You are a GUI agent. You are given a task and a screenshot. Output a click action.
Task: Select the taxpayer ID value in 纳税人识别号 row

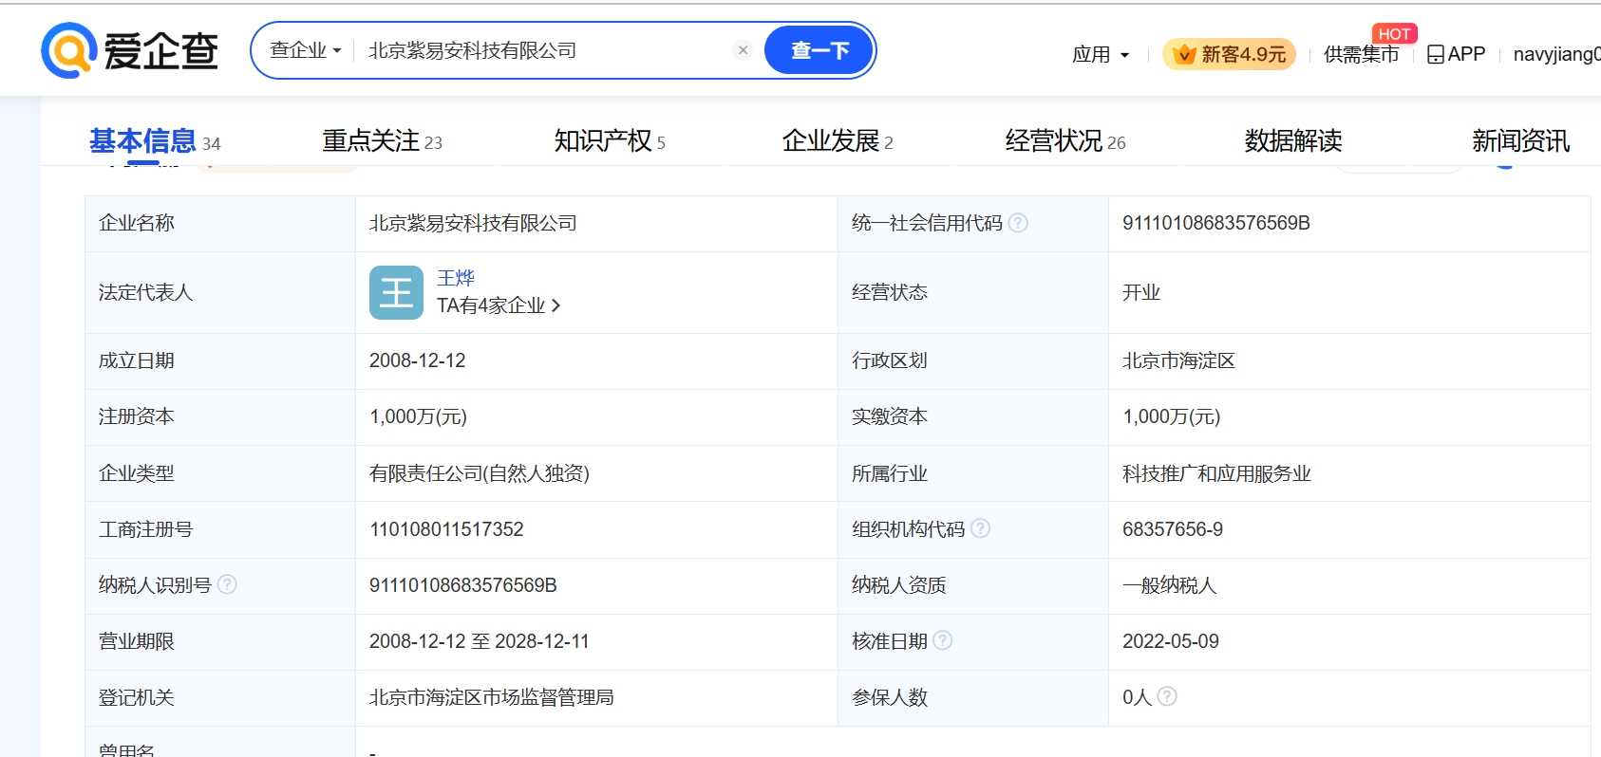(463, 585)
